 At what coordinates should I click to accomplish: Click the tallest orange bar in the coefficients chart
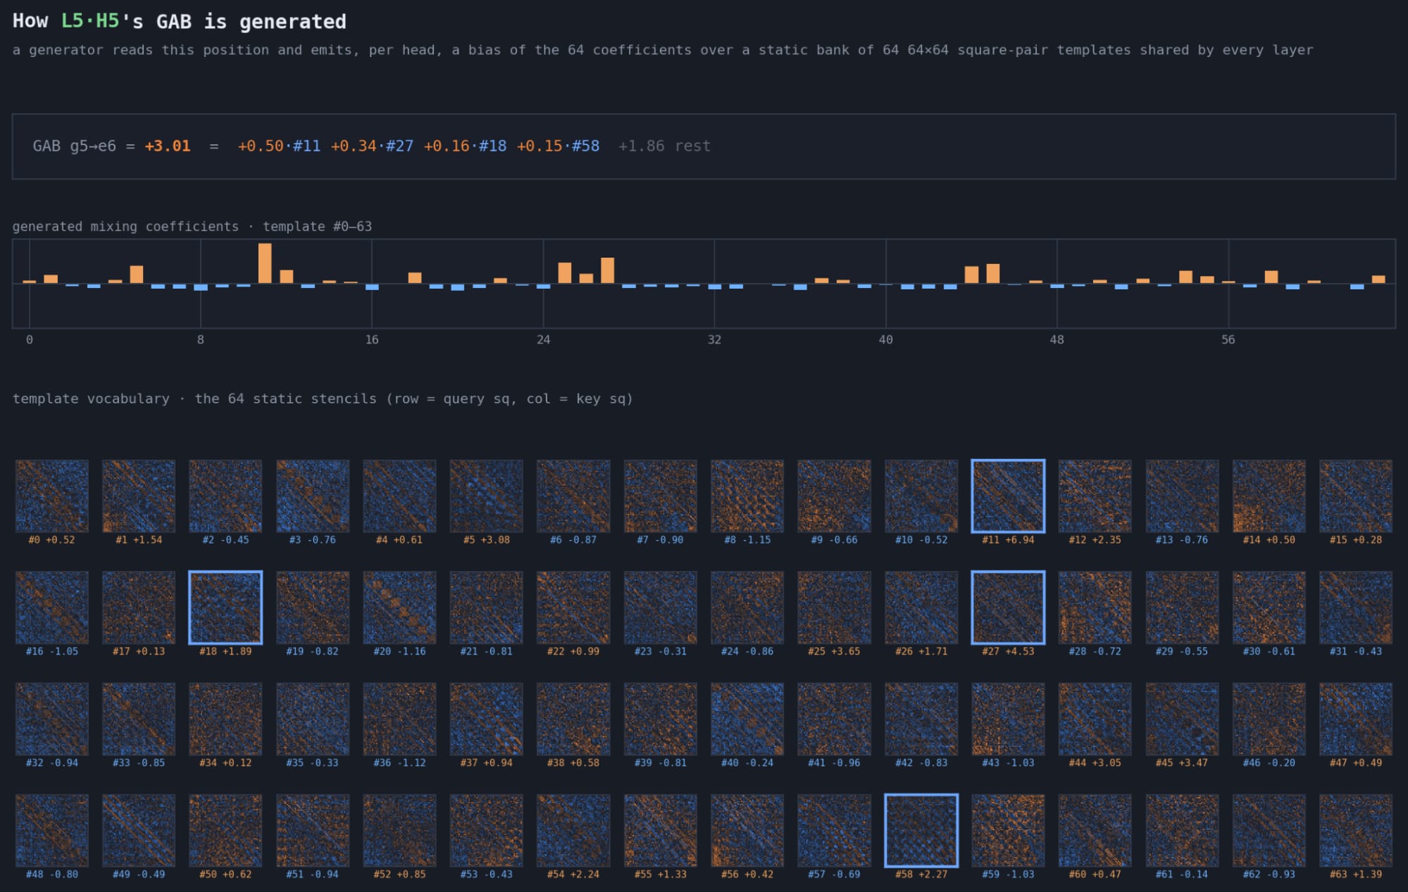pyautogui.click(x=265, y=263)
